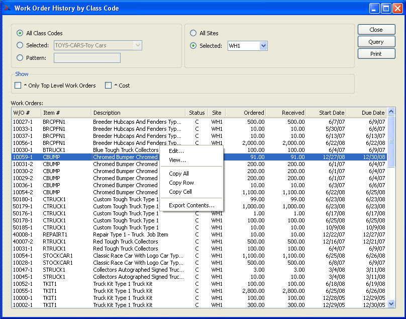
Task: Click the Pattern text input field
Action: click(x=87, y=58)
